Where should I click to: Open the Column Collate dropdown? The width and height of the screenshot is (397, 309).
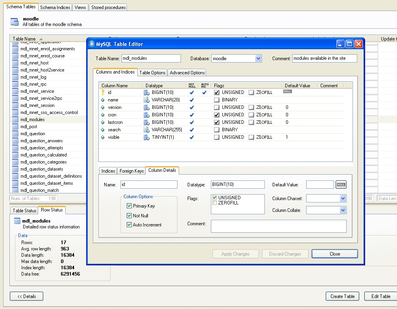(343, 210)
